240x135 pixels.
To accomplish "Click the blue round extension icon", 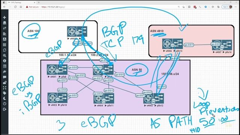I will point(206,7).
